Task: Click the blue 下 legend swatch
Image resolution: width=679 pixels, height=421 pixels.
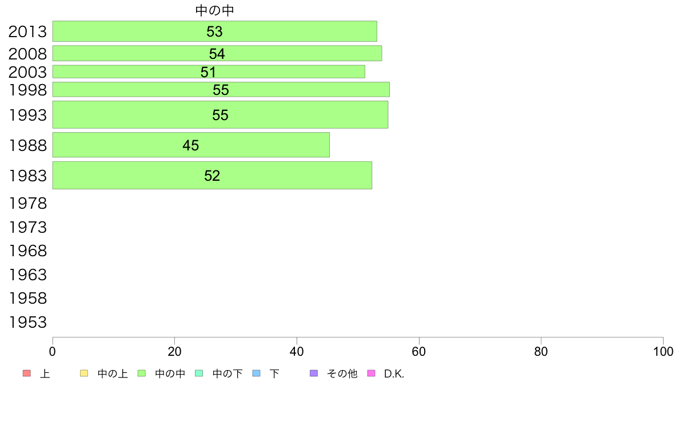Action: tap(257, 374)
